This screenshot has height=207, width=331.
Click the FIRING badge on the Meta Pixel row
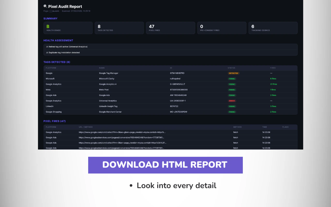pos(232,90)
